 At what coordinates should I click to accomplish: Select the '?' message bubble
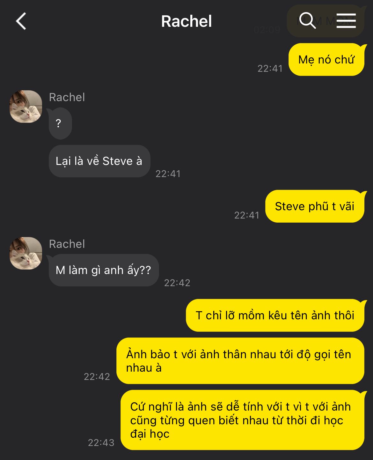coord(60,123)
